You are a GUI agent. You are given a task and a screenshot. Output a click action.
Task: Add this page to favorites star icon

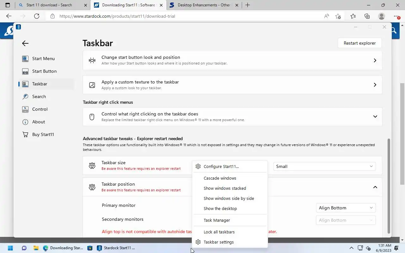pyautogui.click(x=338, y=16)
